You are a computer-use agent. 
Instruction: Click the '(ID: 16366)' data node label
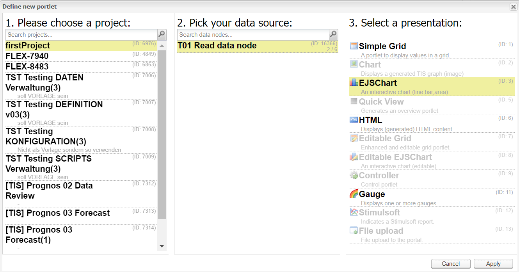(324, 43)
